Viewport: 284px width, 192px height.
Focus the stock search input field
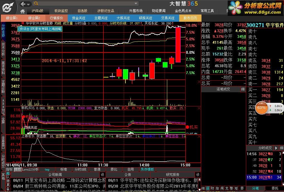(x=86, y=3)
